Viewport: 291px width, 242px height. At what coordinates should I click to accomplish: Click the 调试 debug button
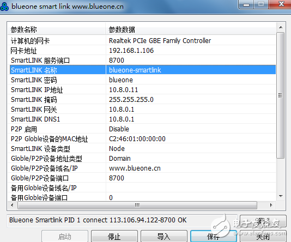click(263, 221)
